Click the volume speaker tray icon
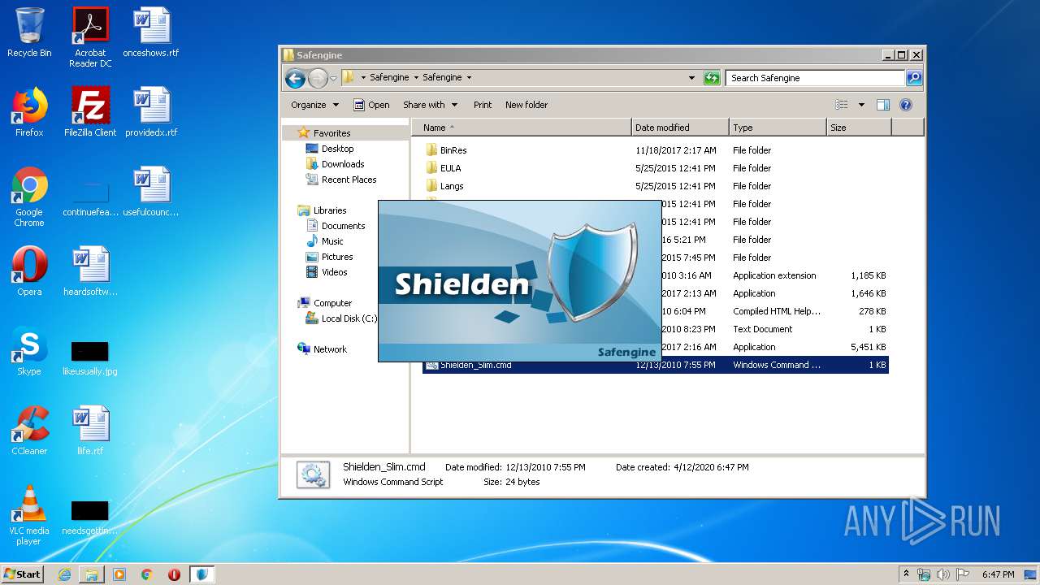 943,574
